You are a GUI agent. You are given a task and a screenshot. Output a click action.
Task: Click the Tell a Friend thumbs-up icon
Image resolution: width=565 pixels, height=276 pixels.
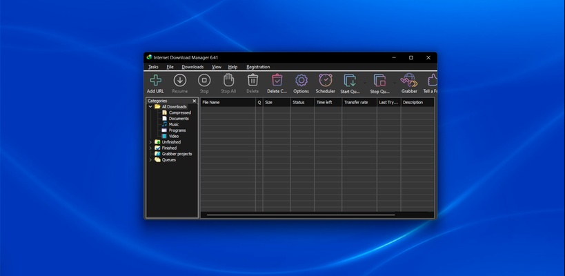[x=432, y=81]
